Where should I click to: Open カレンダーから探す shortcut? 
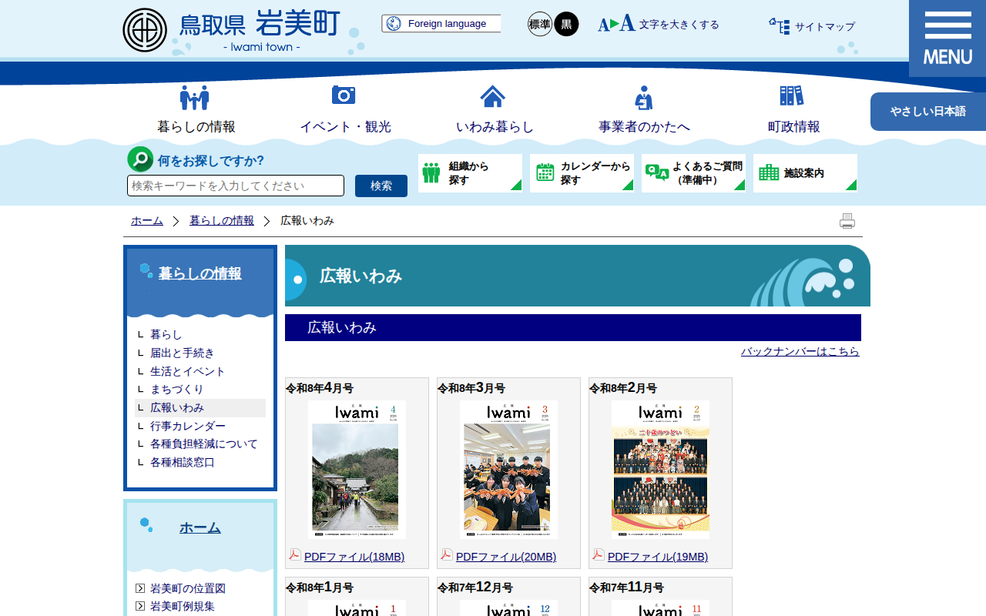click(x=582, y=173)
